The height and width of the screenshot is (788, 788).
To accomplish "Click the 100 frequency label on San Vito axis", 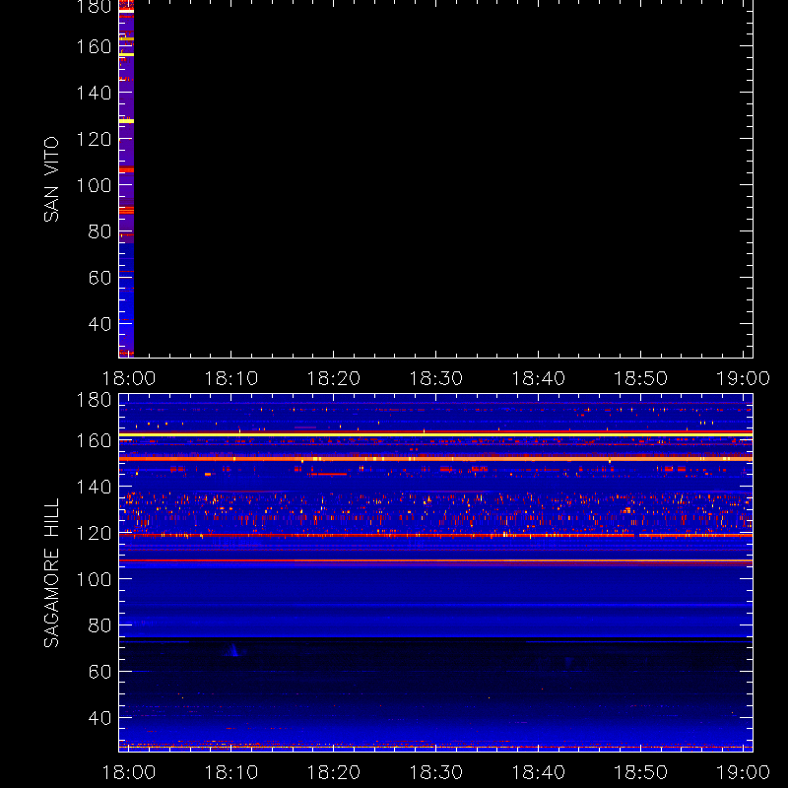I will [94, 185].
